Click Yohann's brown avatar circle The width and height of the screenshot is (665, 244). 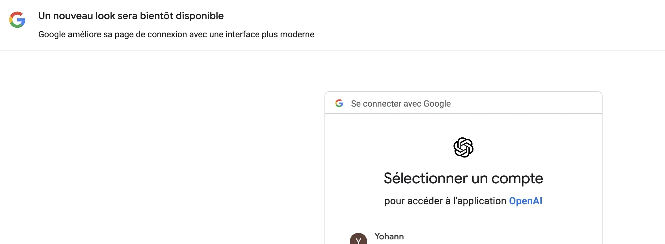coord(358,240)
